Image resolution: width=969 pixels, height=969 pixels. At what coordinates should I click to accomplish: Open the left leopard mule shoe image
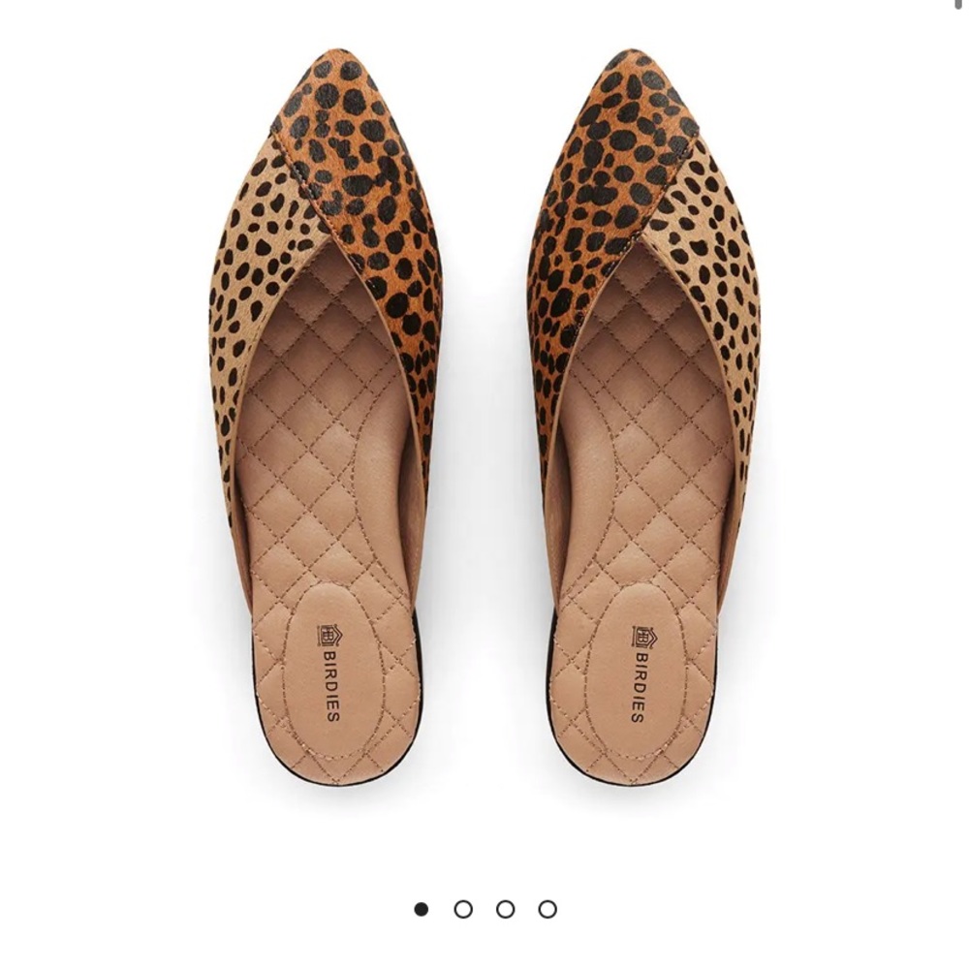(x=326, y=416)
